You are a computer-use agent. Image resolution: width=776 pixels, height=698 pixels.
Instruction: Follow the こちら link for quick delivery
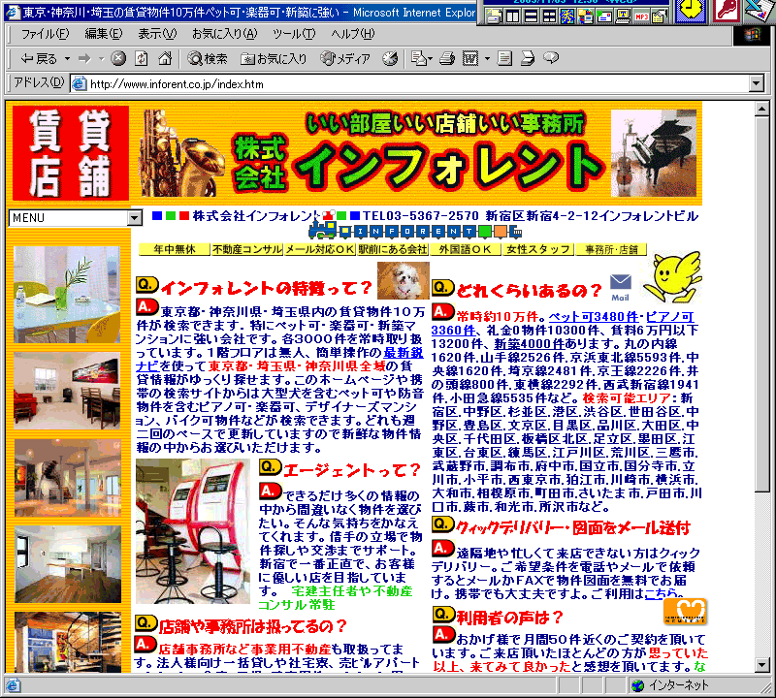click(662, 593)
